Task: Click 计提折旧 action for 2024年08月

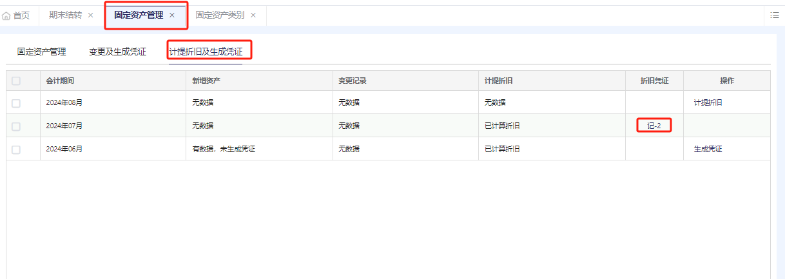Action: 708,102
